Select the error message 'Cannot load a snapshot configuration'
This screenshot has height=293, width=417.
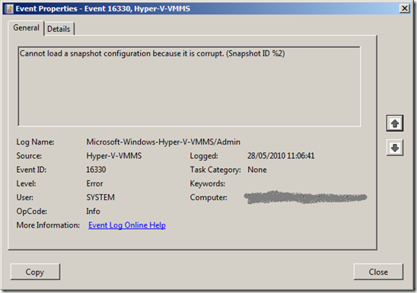[x=84, y=53]
